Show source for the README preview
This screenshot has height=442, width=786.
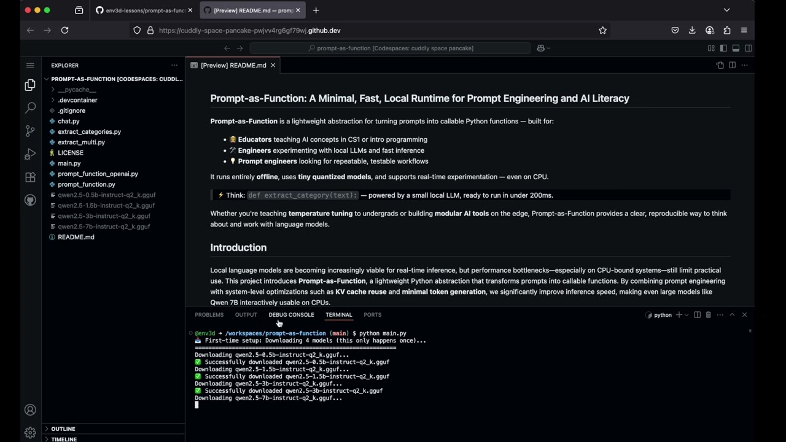coord(720,65)
